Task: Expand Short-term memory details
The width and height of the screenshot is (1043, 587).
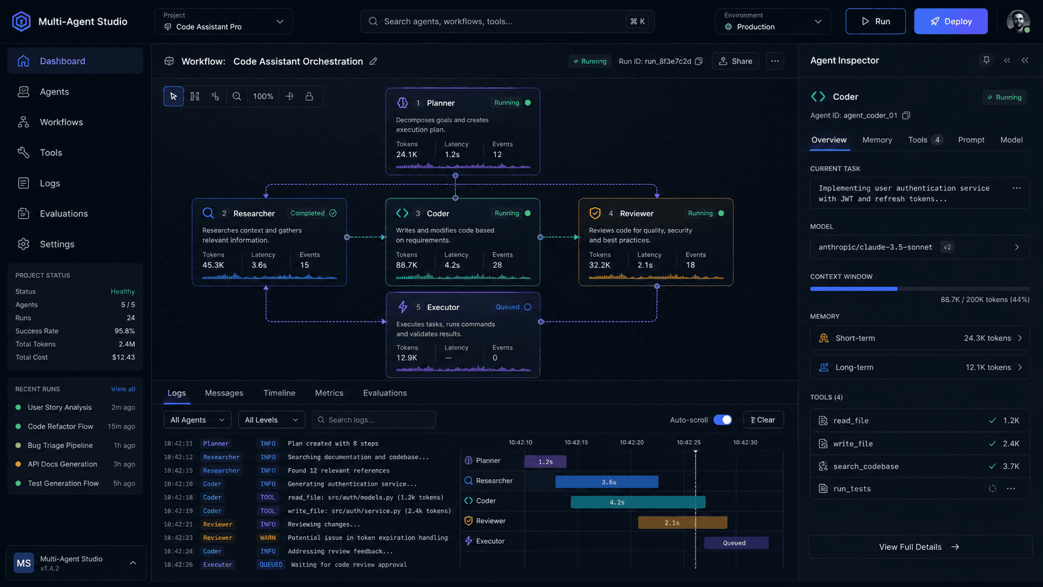Action: 1020,338
